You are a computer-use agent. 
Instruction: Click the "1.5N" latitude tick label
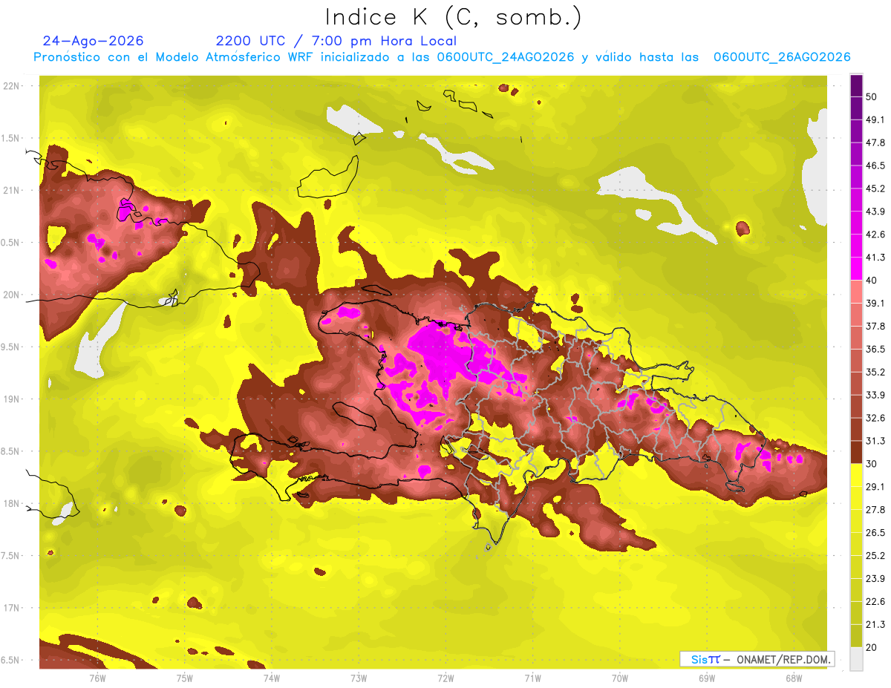[x=11, y=138]
